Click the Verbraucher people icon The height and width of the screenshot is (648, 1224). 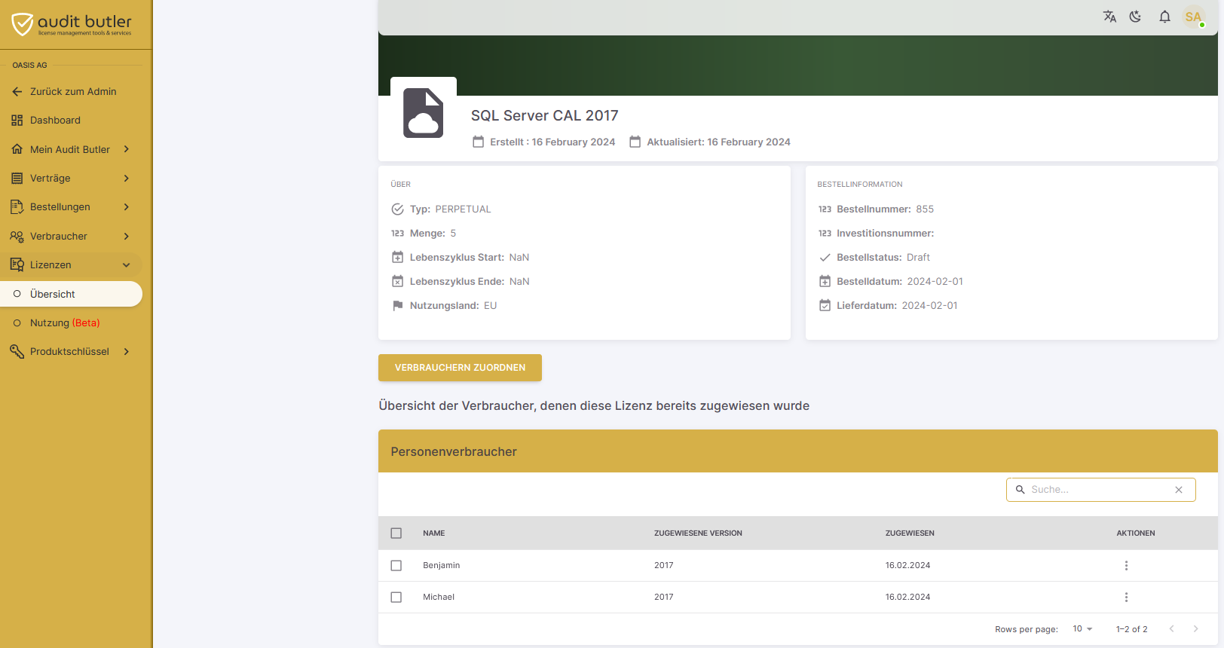coord(17,237)
